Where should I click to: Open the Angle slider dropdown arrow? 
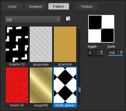click(x=101, y=52)
